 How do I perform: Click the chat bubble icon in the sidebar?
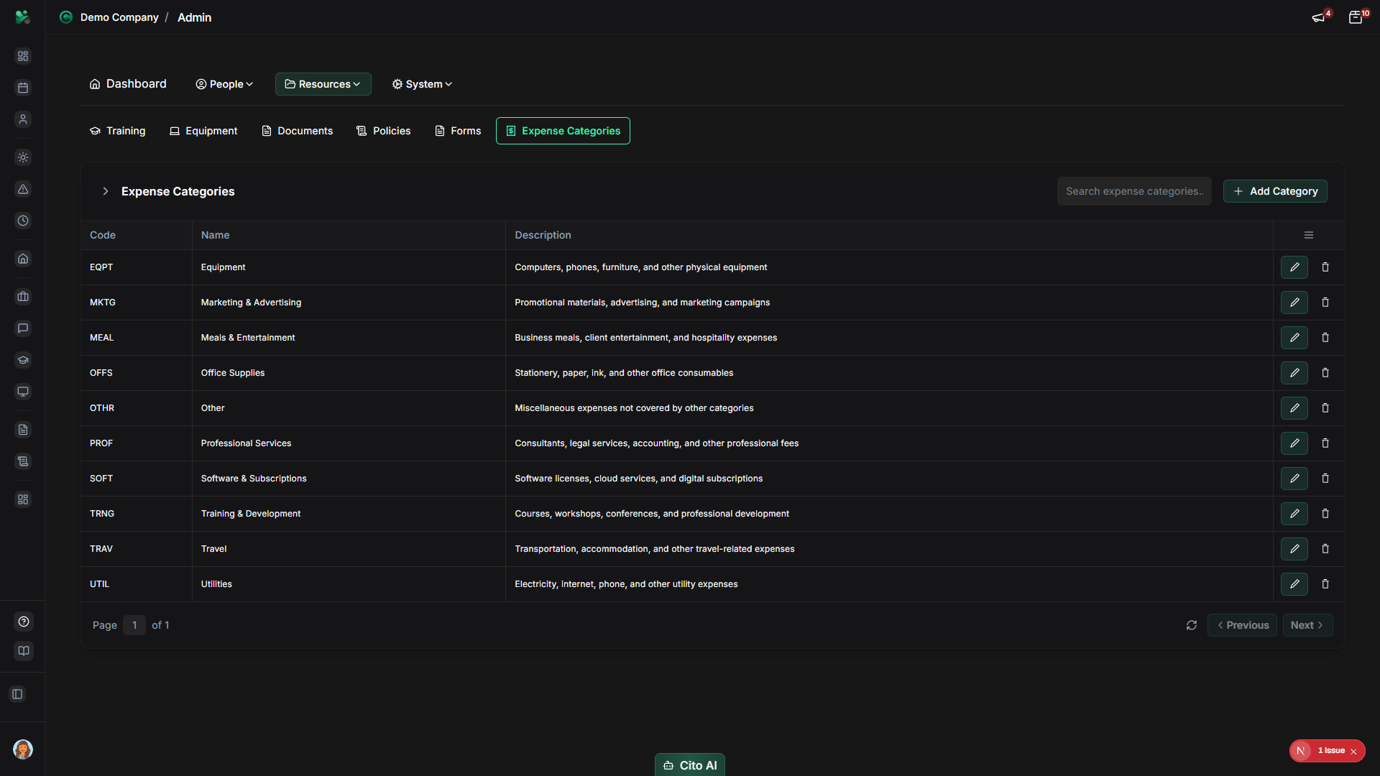(x=23, y=328)
